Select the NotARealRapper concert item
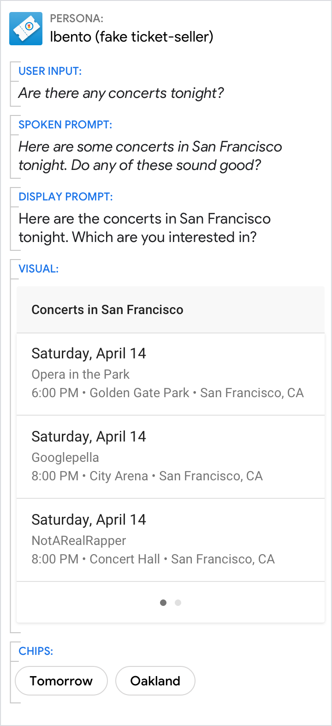Image resolution: width=332 pixels, height=726 pixels. (170, 540)
